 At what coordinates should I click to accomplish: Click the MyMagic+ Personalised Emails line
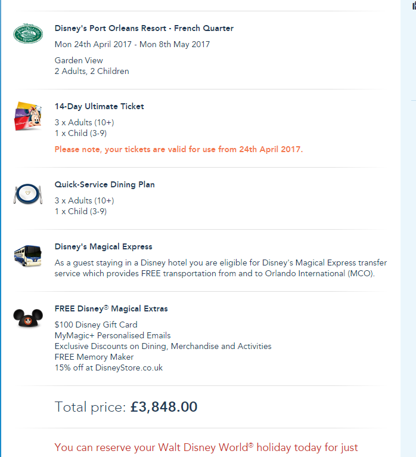point(112,335)
